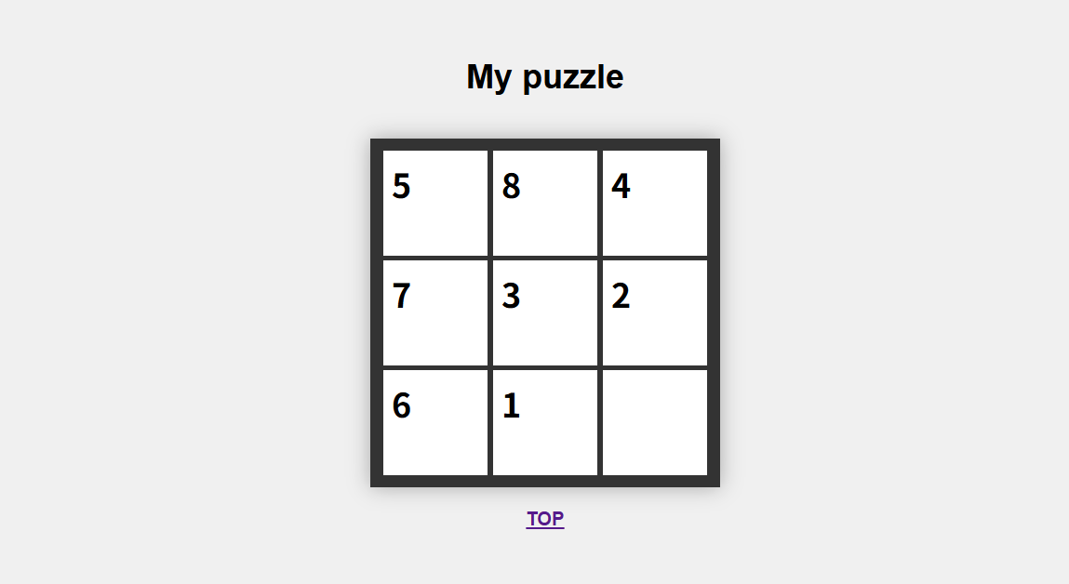The width and height of the screenshot is (1069, 584).
Task: Click the gridline between tiles 4 and 2
Action: (x=655, y=258)
